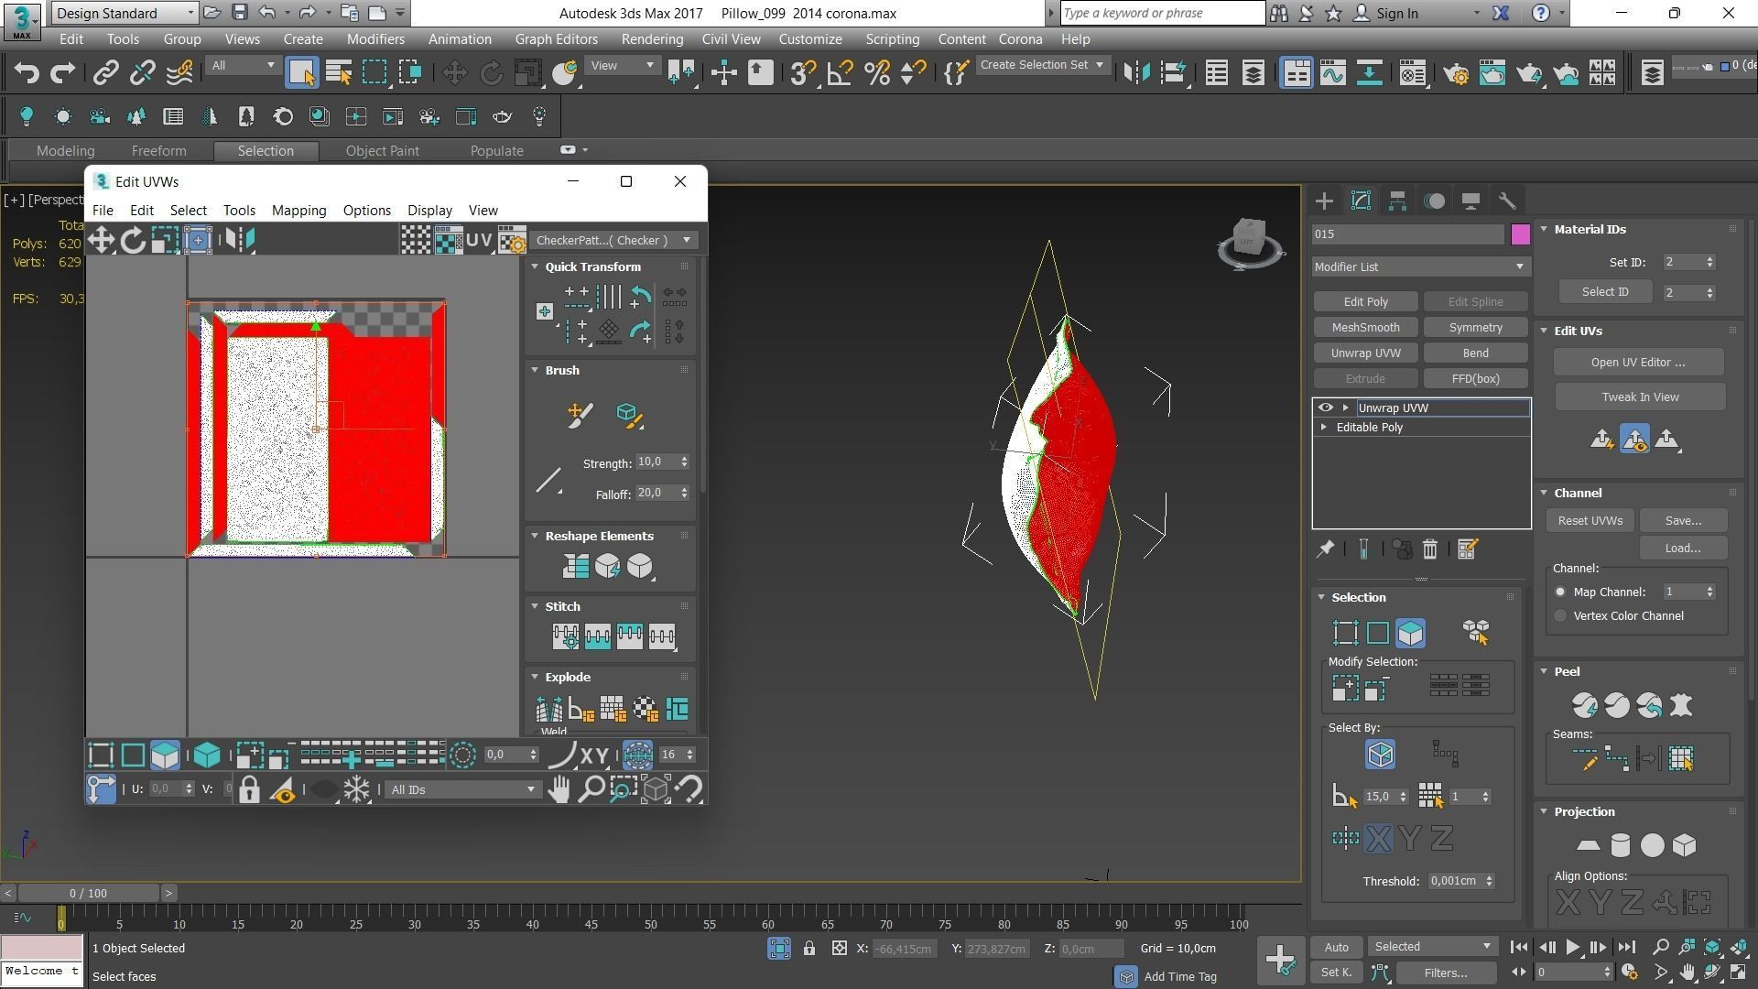
Task: Click the Play Animation button
Action: (x=1572, y=948)
